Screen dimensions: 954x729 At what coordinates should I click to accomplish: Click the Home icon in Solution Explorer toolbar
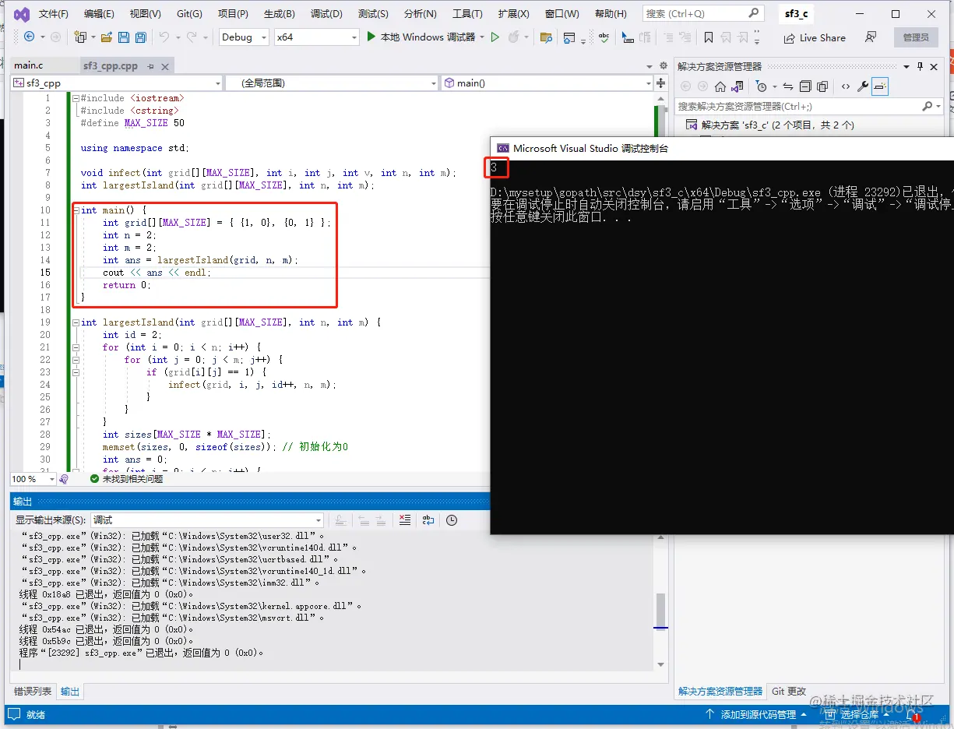[x=720, y=86]
